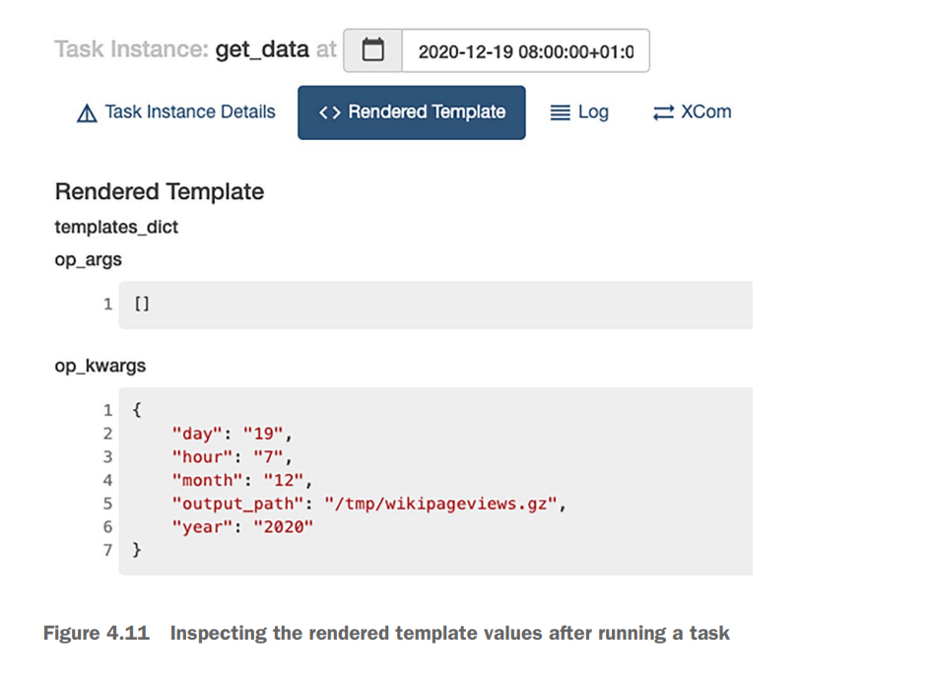Open the Log tab
930x683 pixels.
[x=593, y=112]
